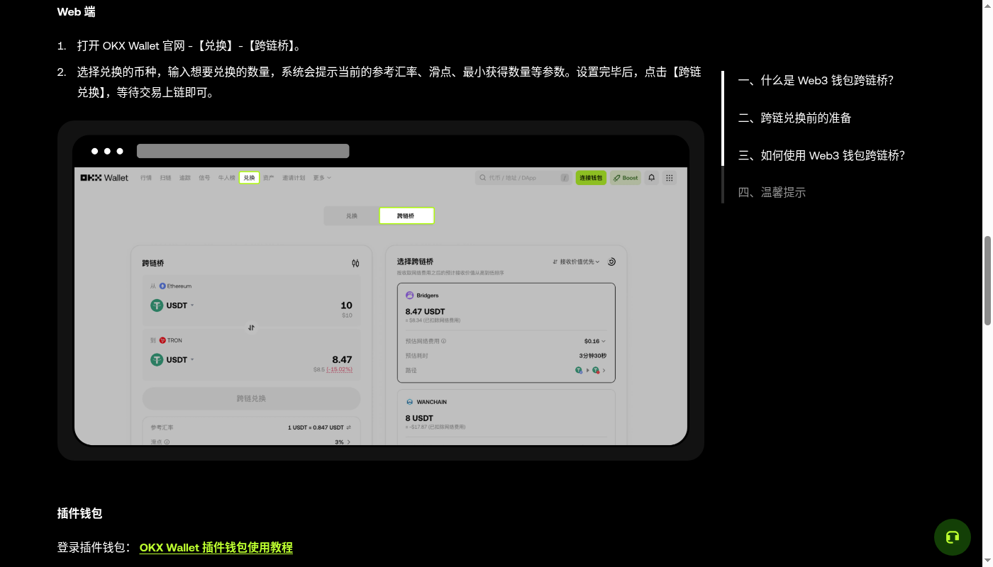Click the search magnifier icon in 代币 / 地址 / DApp field
993x567 pixels.
483,178
